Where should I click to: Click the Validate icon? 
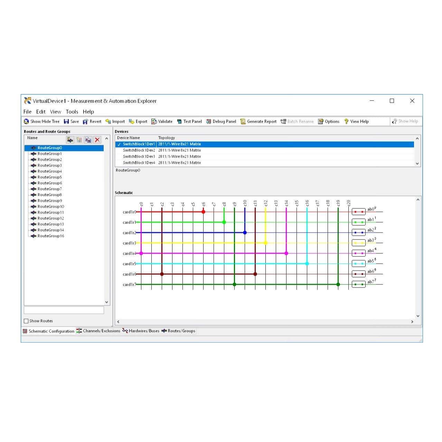pyautogui.click(x=153, y=121)
